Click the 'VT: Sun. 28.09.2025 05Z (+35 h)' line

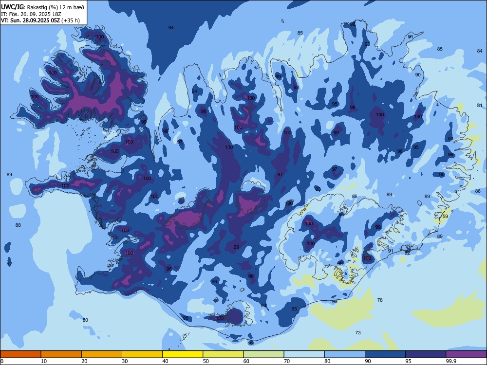[x=40, y=20]
